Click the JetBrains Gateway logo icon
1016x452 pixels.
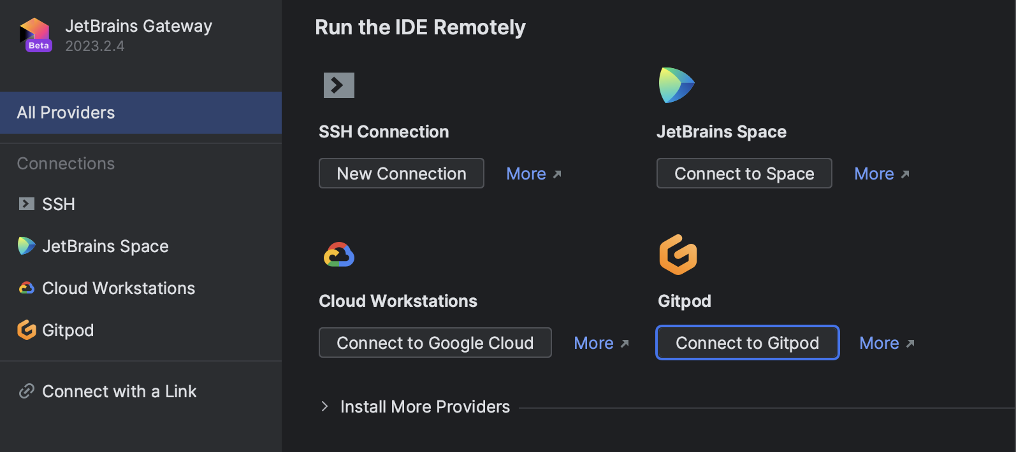pos(35,34)
